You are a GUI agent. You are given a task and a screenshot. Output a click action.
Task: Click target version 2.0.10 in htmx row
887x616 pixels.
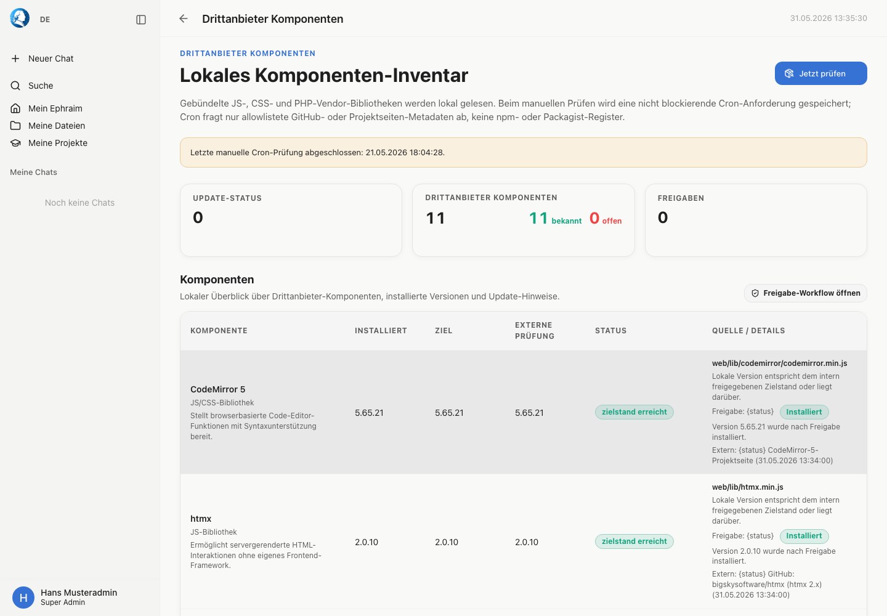[x=447, y=542]
